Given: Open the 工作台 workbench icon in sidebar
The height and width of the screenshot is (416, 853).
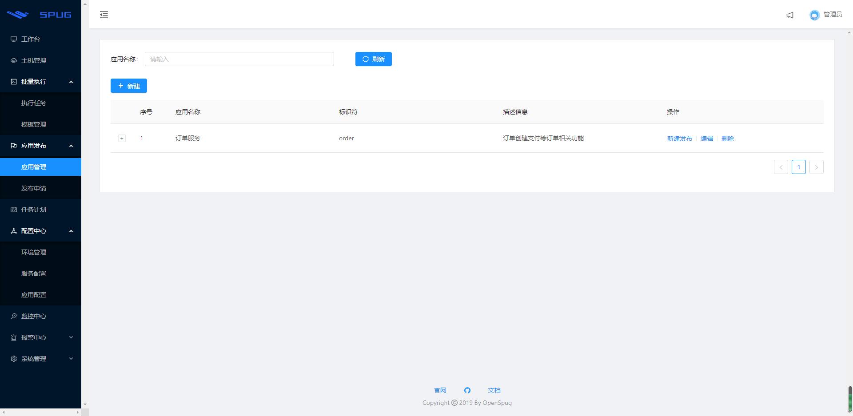Looking at the screenshot, I should click(13, 39).
